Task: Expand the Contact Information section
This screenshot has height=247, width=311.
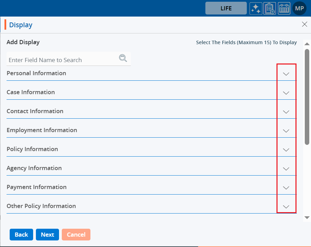Action: click(x=286, y=112)
